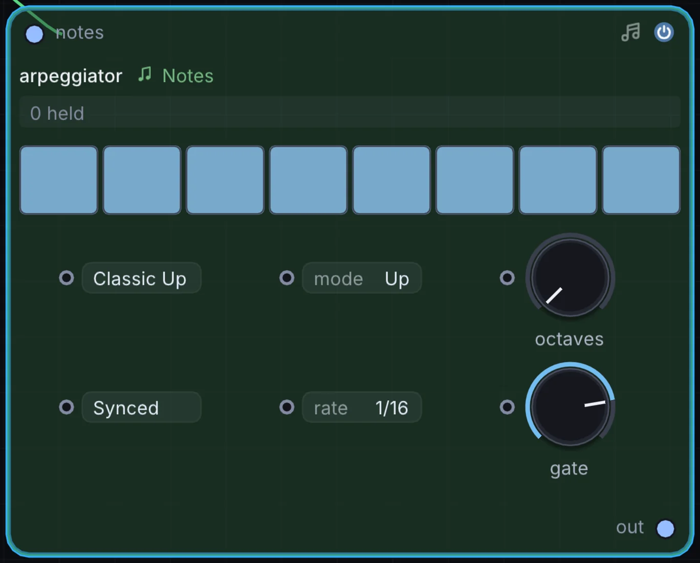Click the fourth arpeggiator step pad
Screen dimensions: 700x563
308,180
